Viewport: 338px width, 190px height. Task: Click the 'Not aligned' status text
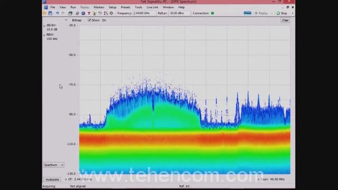tap(78, 186)
